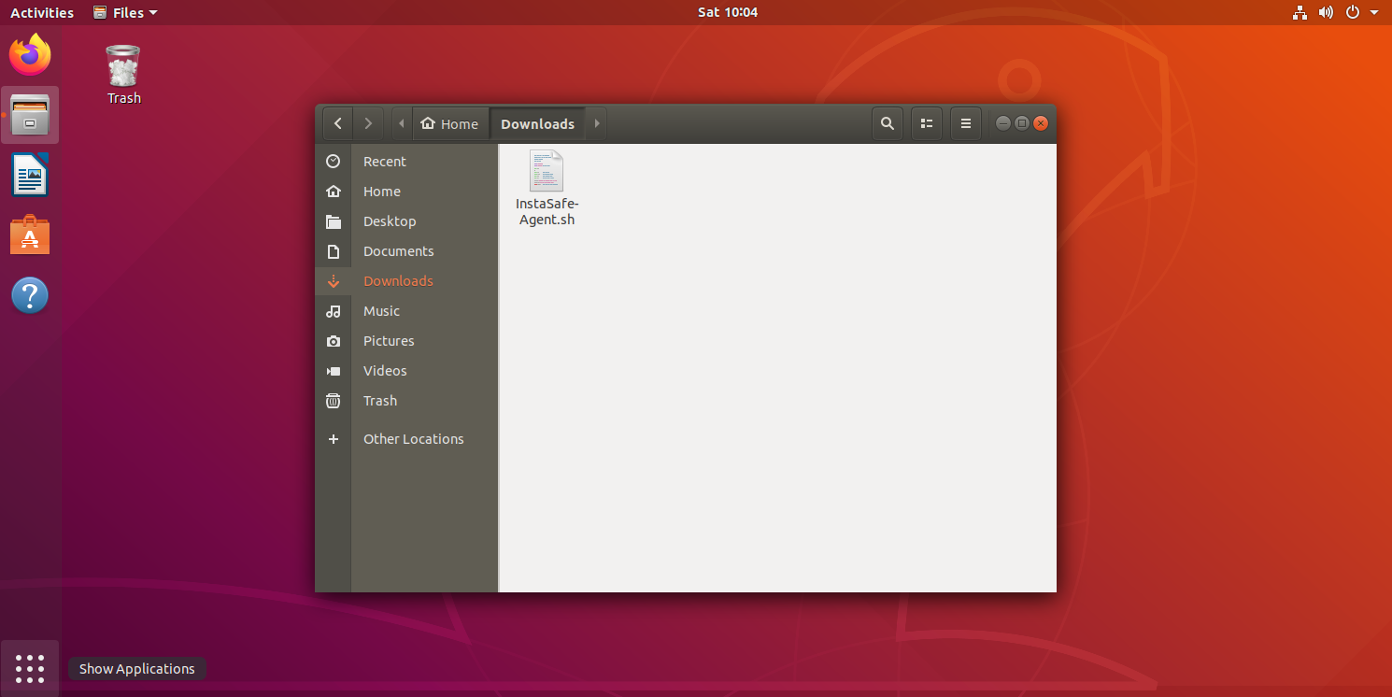Click the Home house icon in sidebar
Image resolution: width=1392 pixels, height=697 pixels.
click(334, 192)
